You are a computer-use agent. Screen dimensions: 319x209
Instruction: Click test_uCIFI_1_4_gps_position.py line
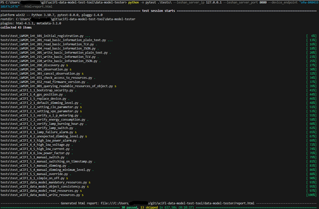click(x=31, y=95)
